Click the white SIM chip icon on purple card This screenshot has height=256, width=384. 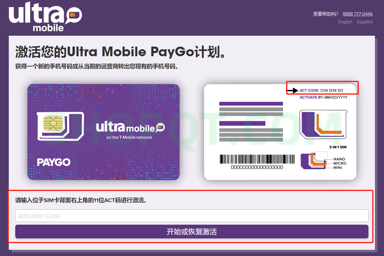point(60,126)
